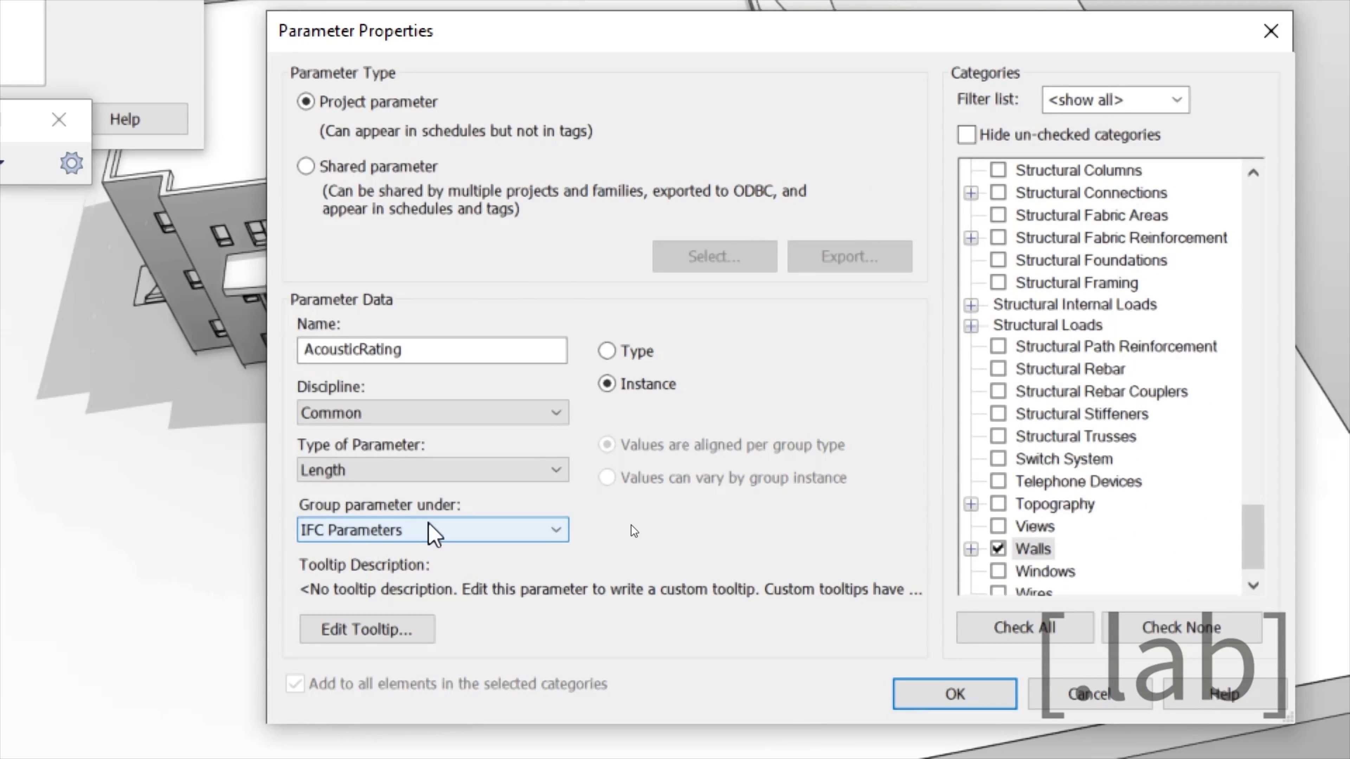The image size is (1350, 759).
Task: Open the Discipline dropdown
Action: pyautogui.click(x=432, y=413)
